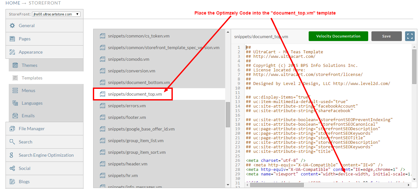The image size is (419, 189).
Task: Click the Pages icon in sidebar
Action: coord(12,39)
